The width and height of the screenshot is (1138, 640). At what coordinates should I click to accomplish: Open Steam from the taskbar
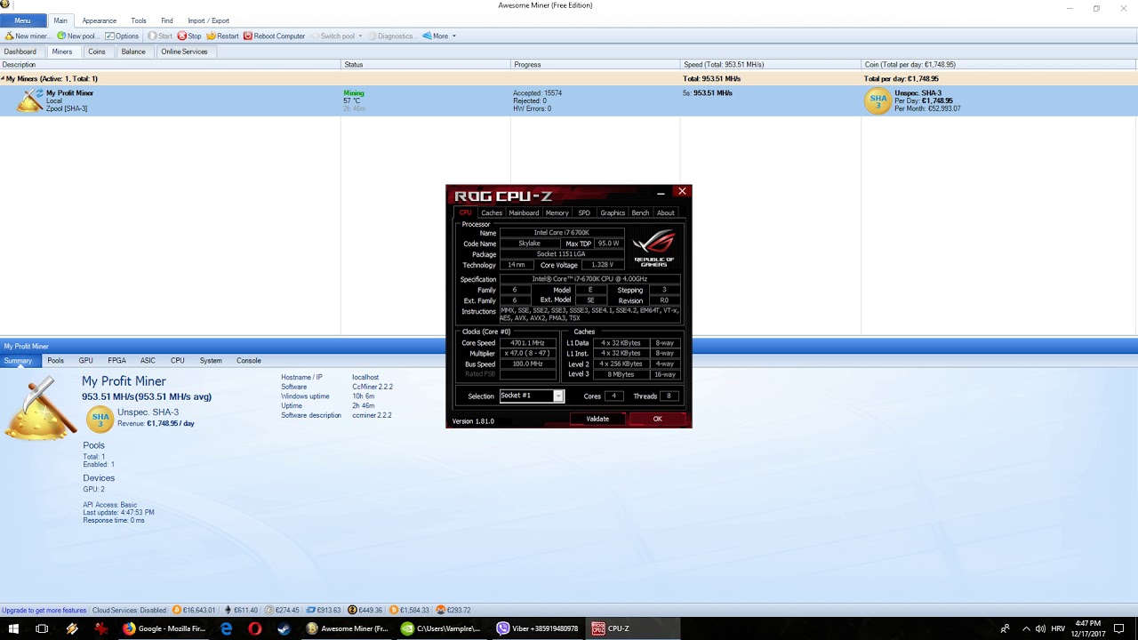[x=284, y=628]
